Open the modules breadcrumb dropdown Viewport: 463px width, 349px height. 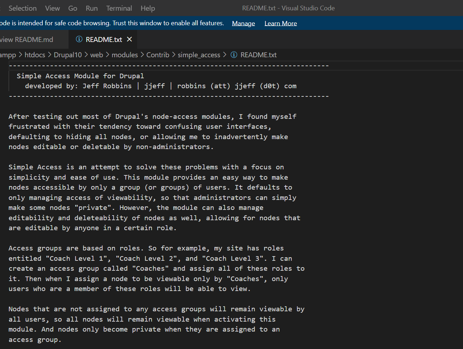point(125,55)
